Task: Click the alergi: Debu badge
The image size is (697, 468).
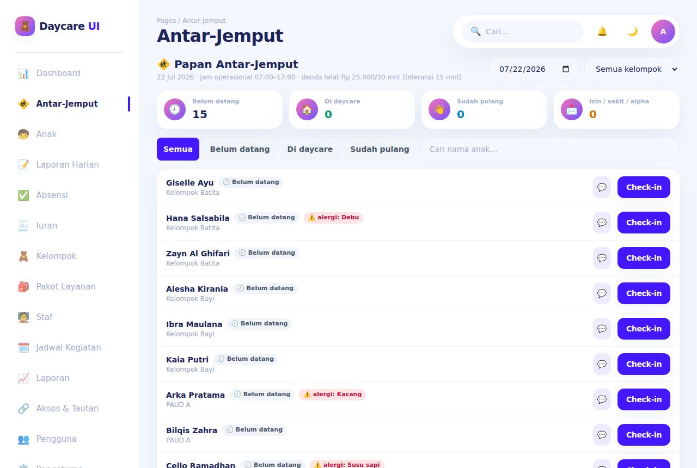Action: pos(333,218)
